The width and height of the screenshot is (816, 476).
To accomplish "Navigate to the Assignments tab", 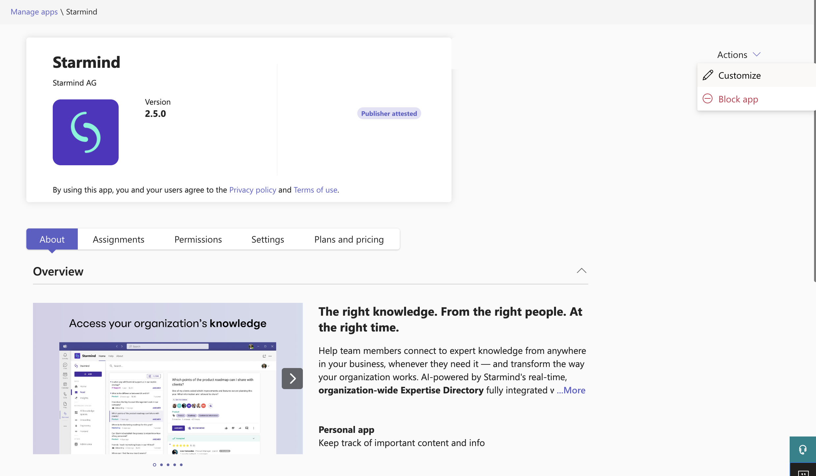I will coord(119,239).
